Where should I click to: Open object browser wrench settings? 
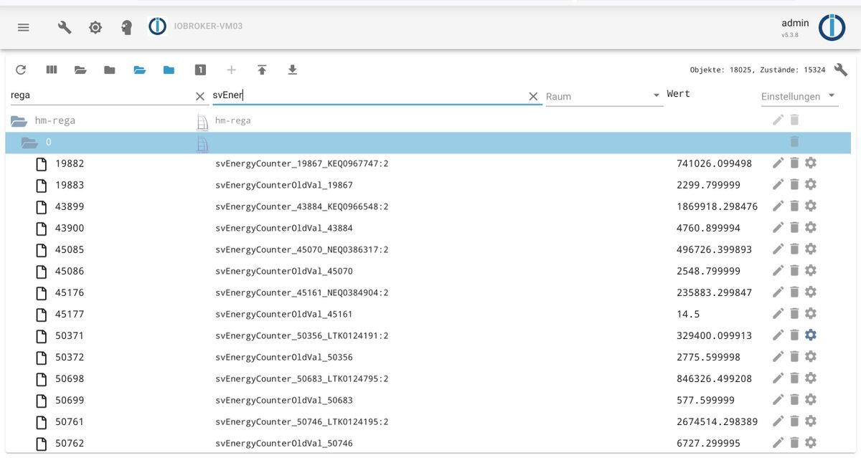click(841, 70)
